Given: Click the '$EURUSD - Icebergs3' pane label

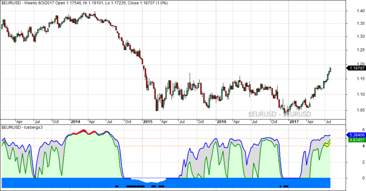Looking at the screenshot, I should [x=22, y=127].
